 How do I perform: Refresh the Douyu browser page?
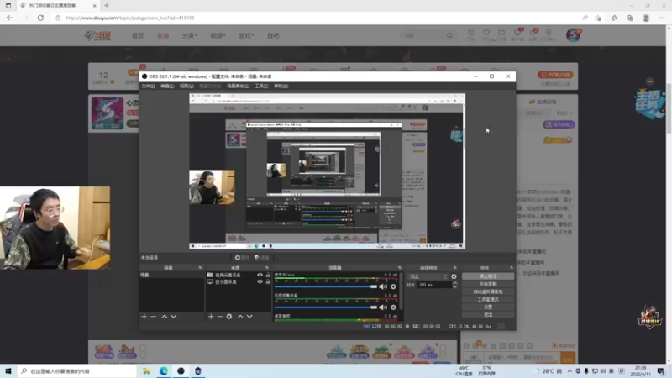[40, 18]
